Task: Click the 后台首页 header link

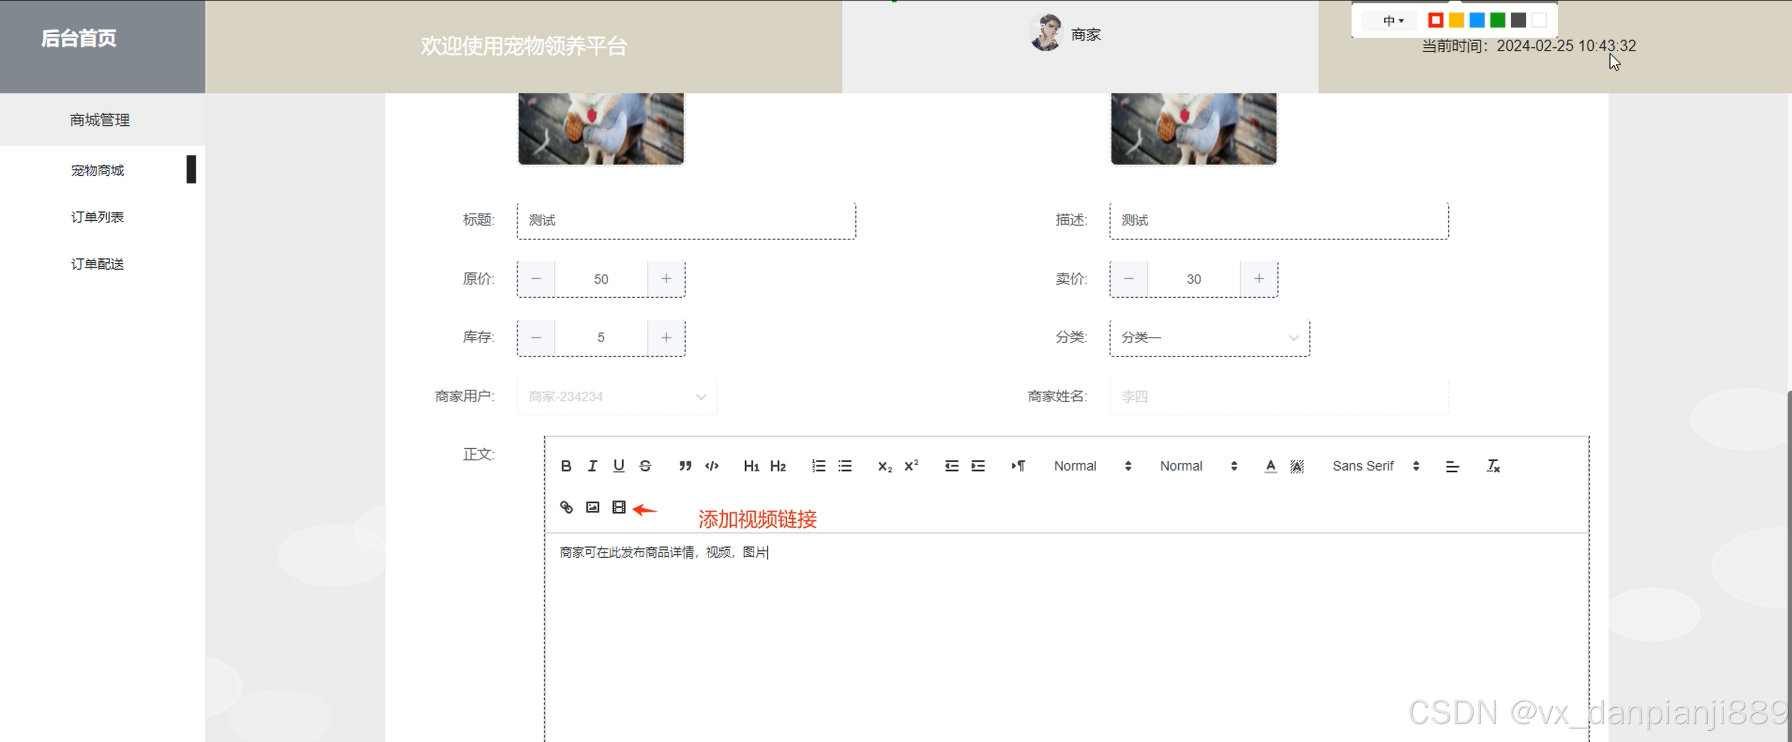Action: tap(79, 38)
